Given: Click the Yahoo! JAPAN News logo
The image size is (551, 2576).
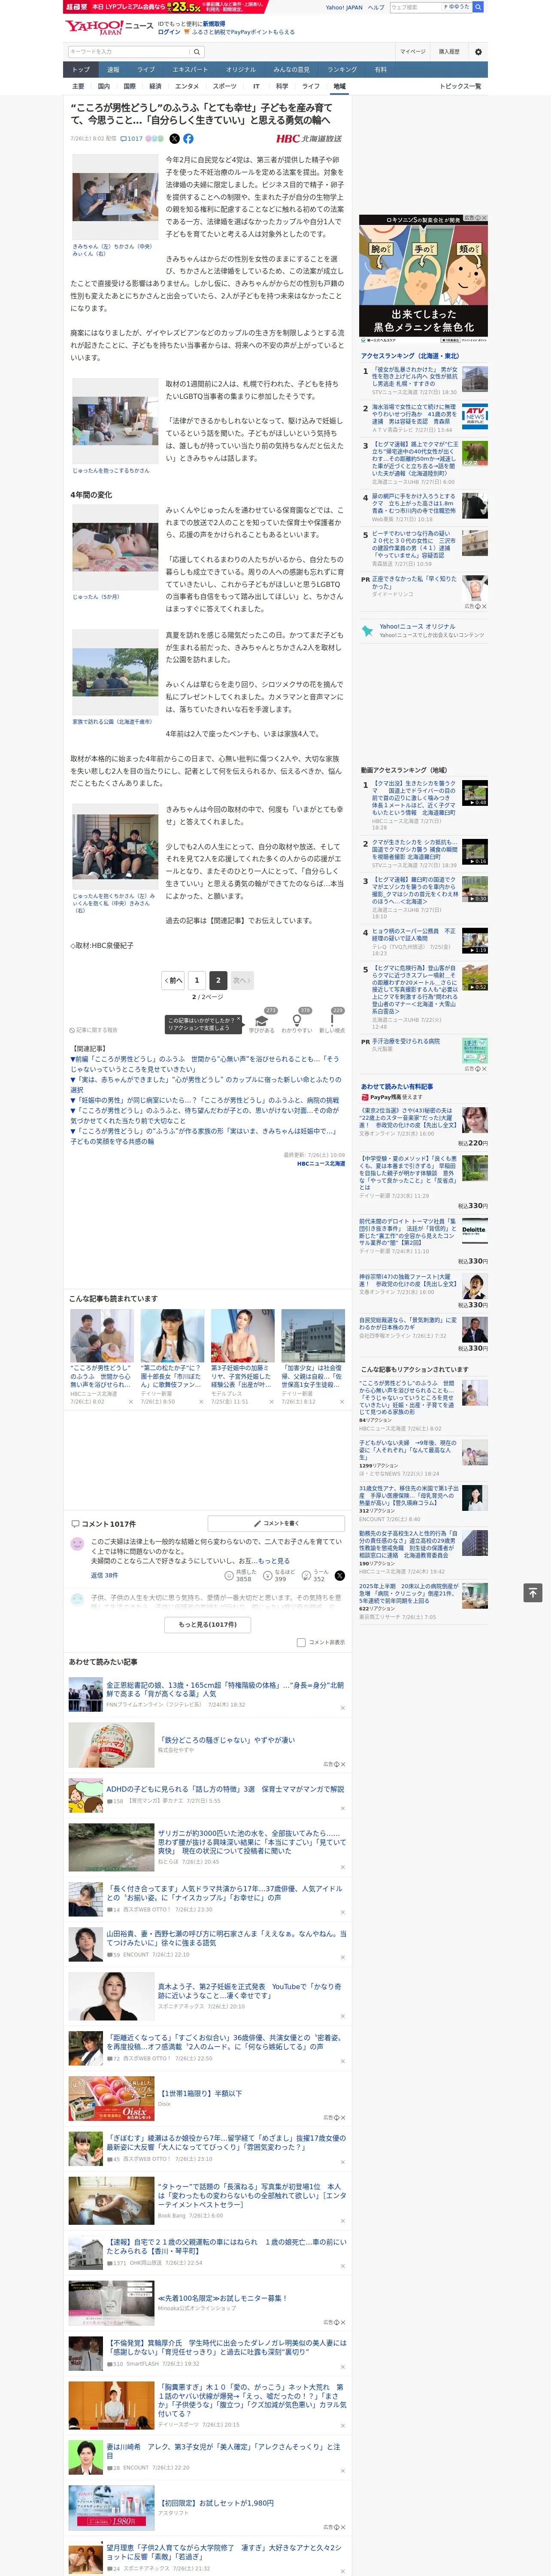Looking at the screenshot, I should point(110,27).
